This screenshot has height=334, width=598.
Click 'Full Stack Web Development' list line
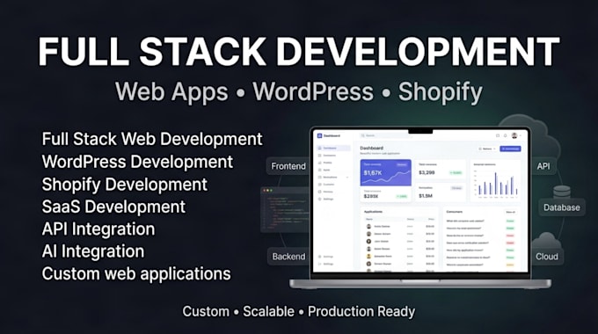click(152, 139)
